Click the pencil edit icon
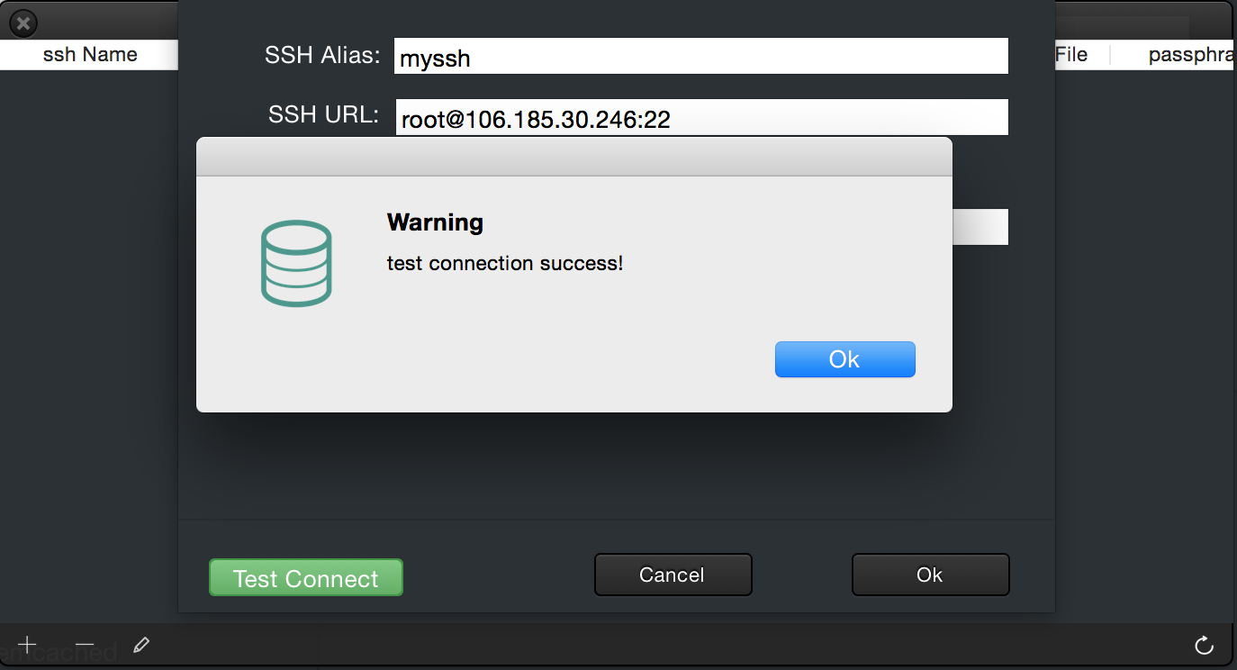Viewport: 1237px width, 670px height. [140, 645]
